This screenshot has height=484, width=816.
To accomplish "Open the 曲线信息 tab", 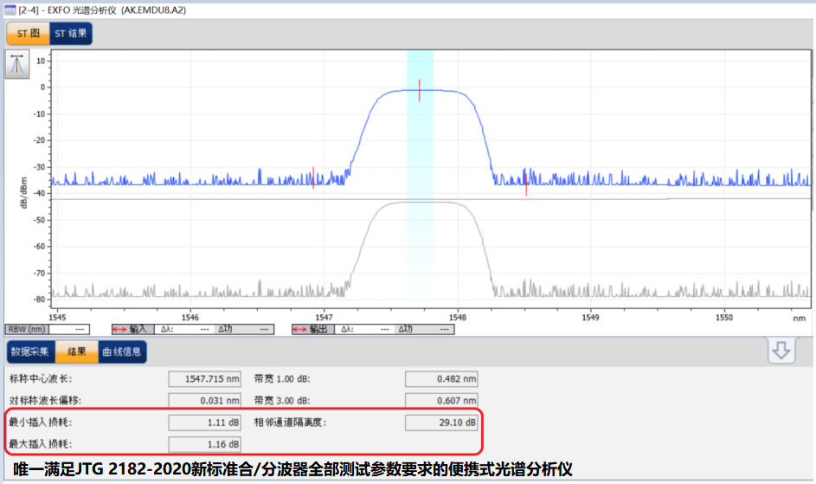I will click(122, 352).
